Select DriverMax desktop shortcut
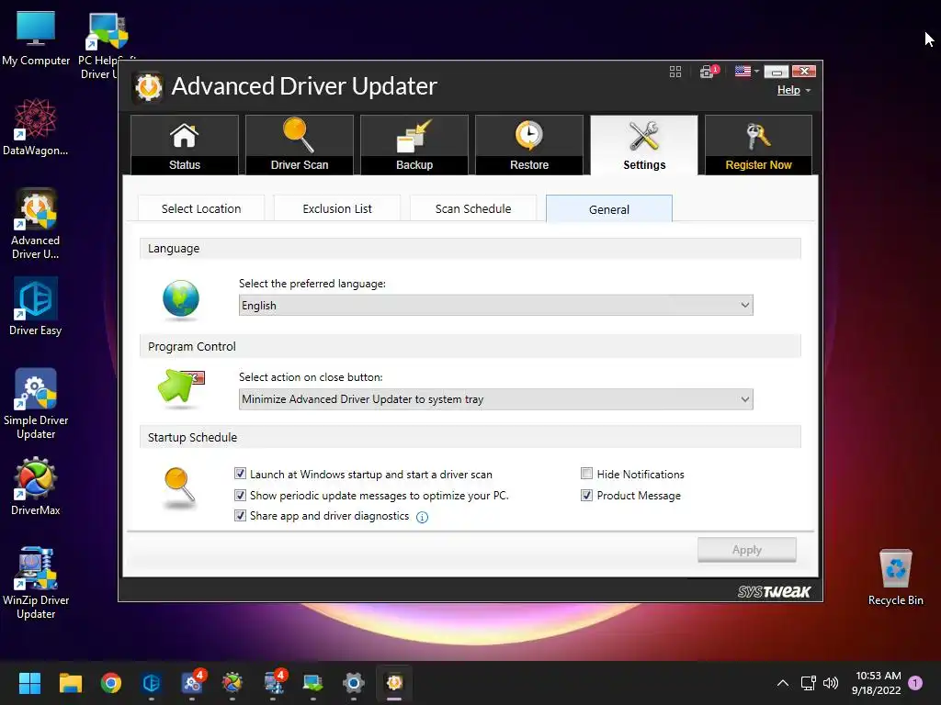Viewport: 941px width, 705px height. [36, 487]
